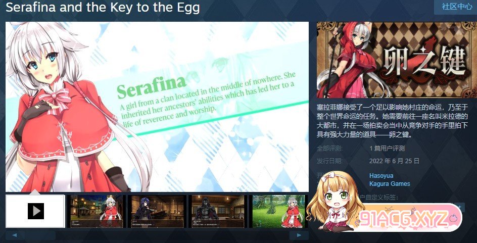Select the green forest screenshot thumbnail
This screenshot has width=477, height=243.
point(278,211)
